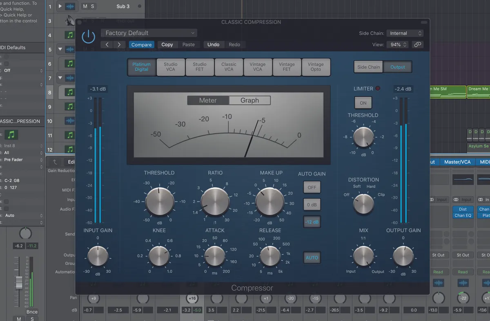Click the green music note icon on track 11
490x321 pixels.
tap(70, 135)
